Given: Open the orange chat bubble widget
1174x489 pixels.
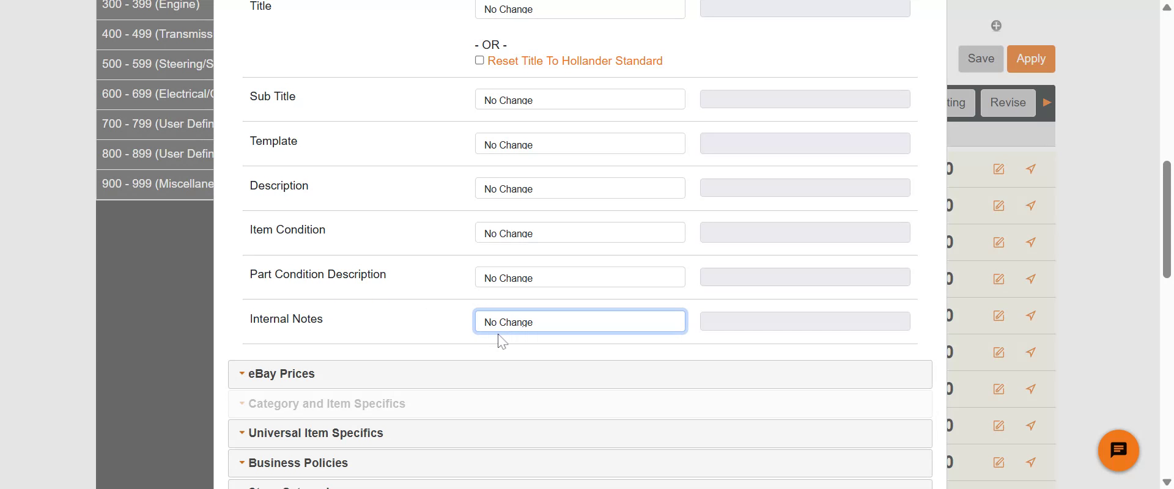Looking at the screenshot, I should tap(1118, 450).
